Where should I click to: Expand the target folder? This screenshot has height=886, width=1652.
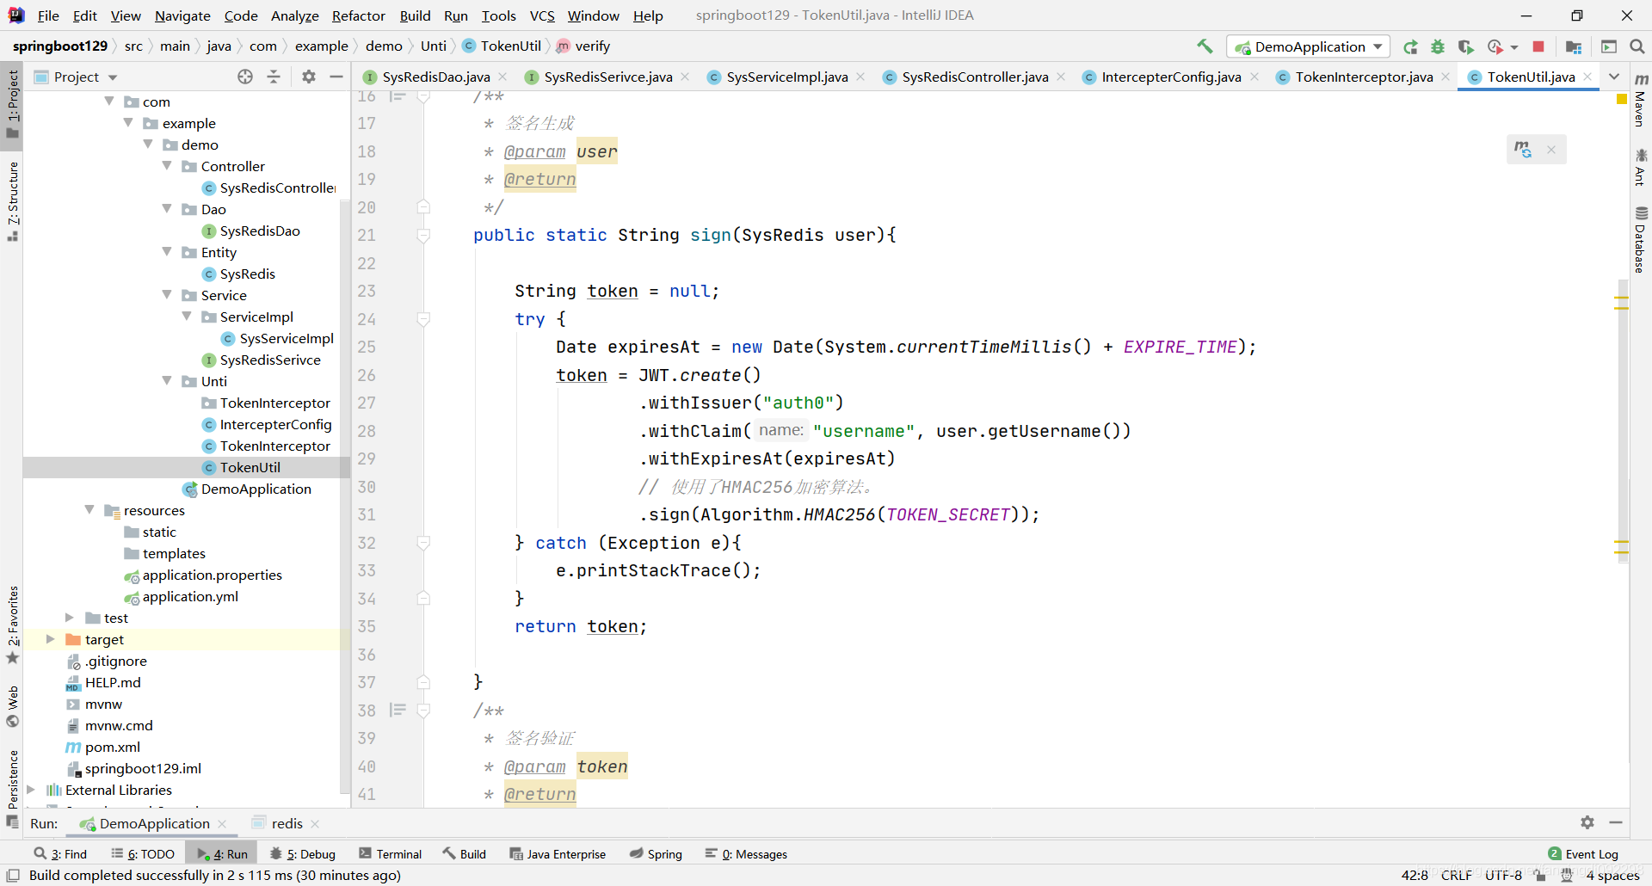[50, 639]
